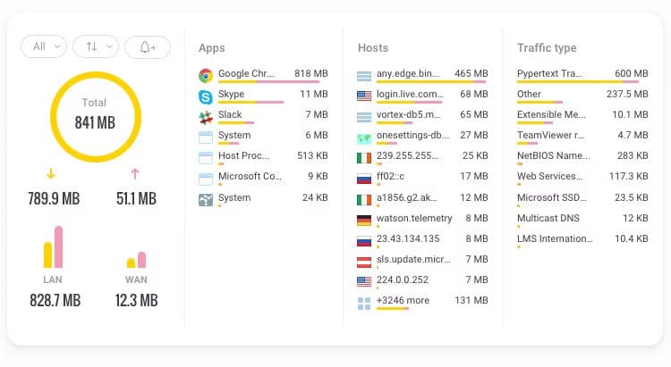Click the Skype app icon

coord(206,97)
